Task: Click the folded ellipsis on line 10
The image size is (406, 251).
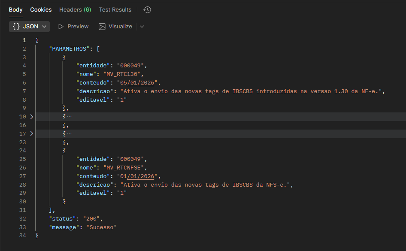Action: 69,117
